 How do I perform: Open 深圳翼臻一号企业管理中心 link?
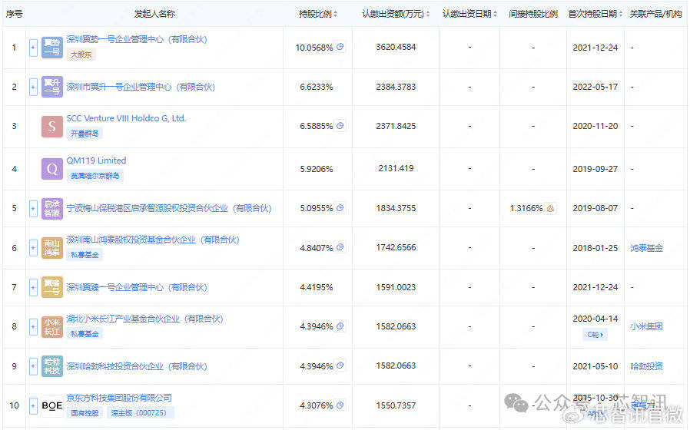[x=137, y=287]
